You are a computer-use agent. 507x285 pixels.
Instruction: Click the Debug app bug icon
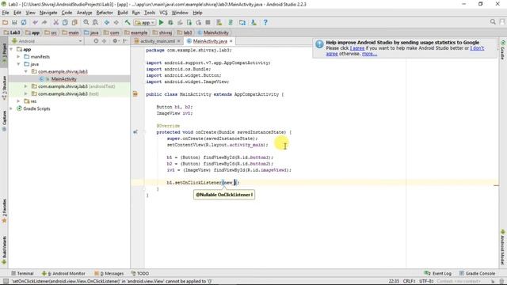tap(170, 22)
